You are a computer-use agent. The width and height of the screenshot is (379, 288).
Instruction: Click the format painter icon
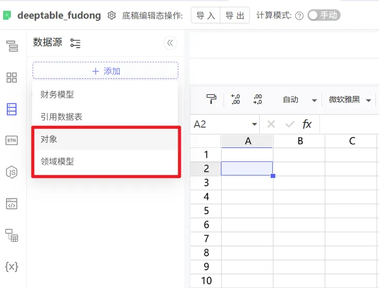click(211, 100)
